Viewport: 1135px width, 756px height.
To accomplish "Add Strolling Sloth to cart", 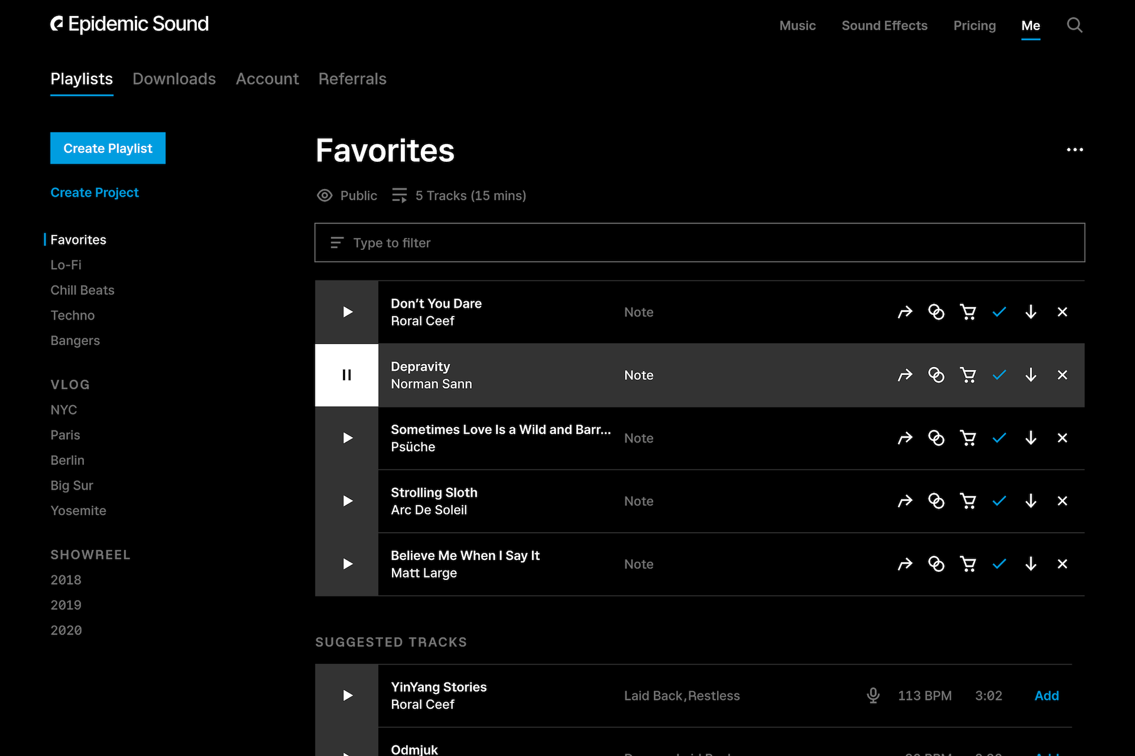I will tap(968, 501).
